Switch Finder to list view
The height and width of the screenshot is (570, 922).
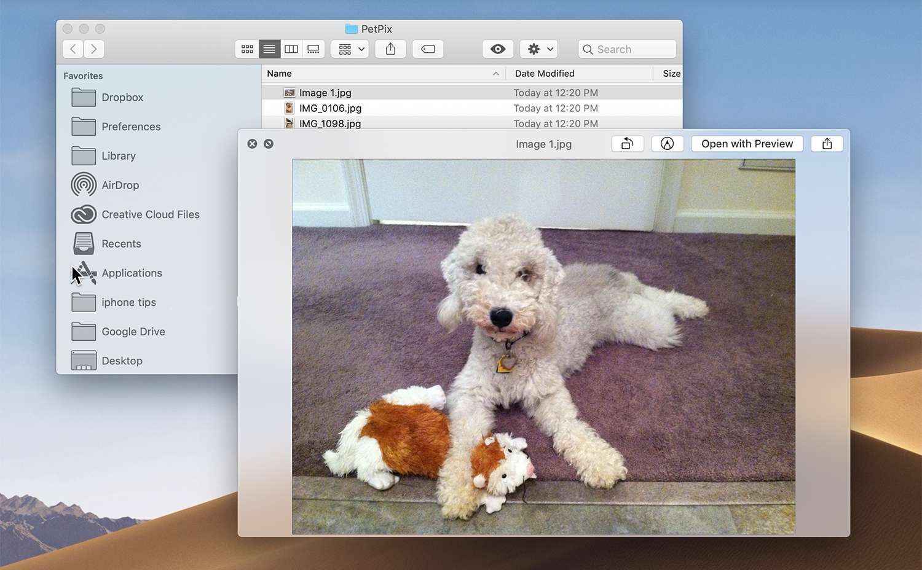click(x=269, y=49)
